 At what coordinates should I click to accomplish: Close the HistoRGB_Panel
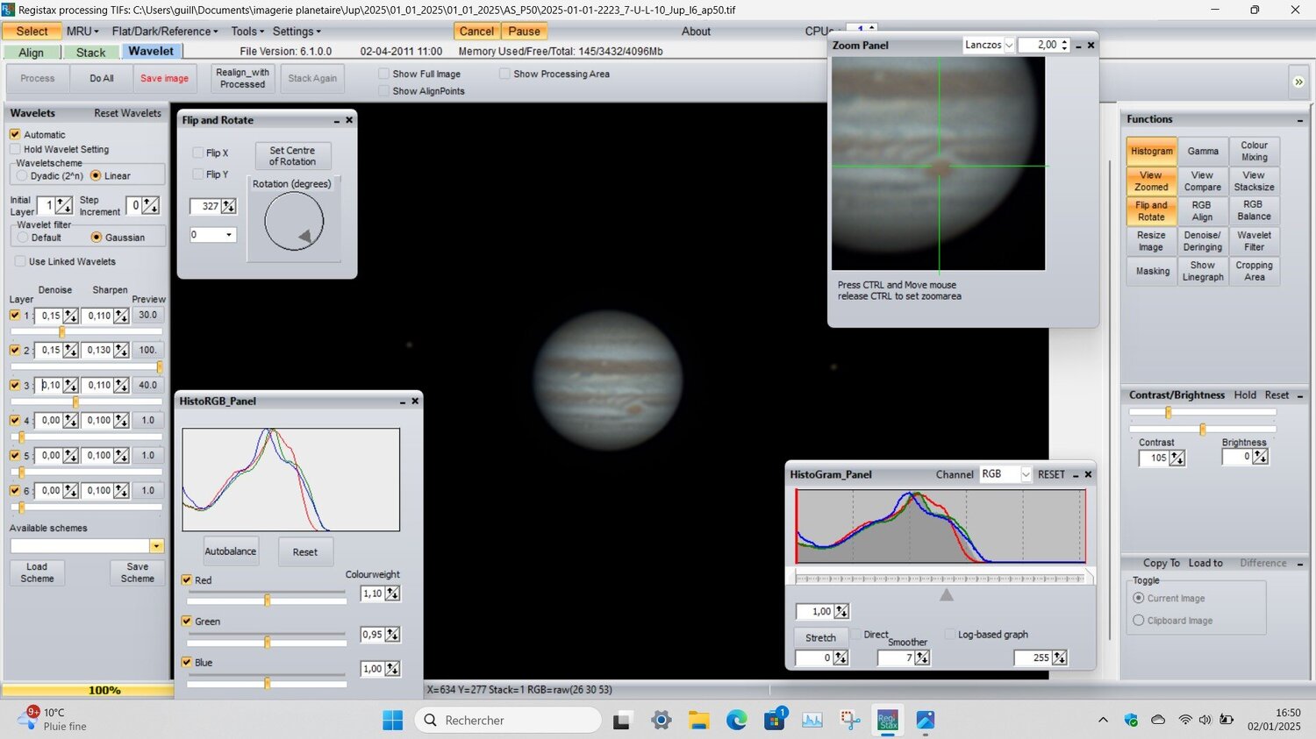(x=415, y=401)
